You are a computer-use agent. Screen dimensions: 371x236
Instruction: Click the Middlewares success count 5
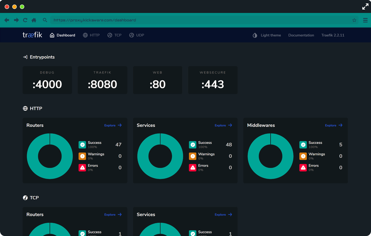pyautogui.click(x=341, y=145)
